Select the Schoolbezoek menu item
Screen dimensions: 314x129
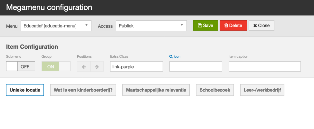pyautogui.click(x=215, y=90)
